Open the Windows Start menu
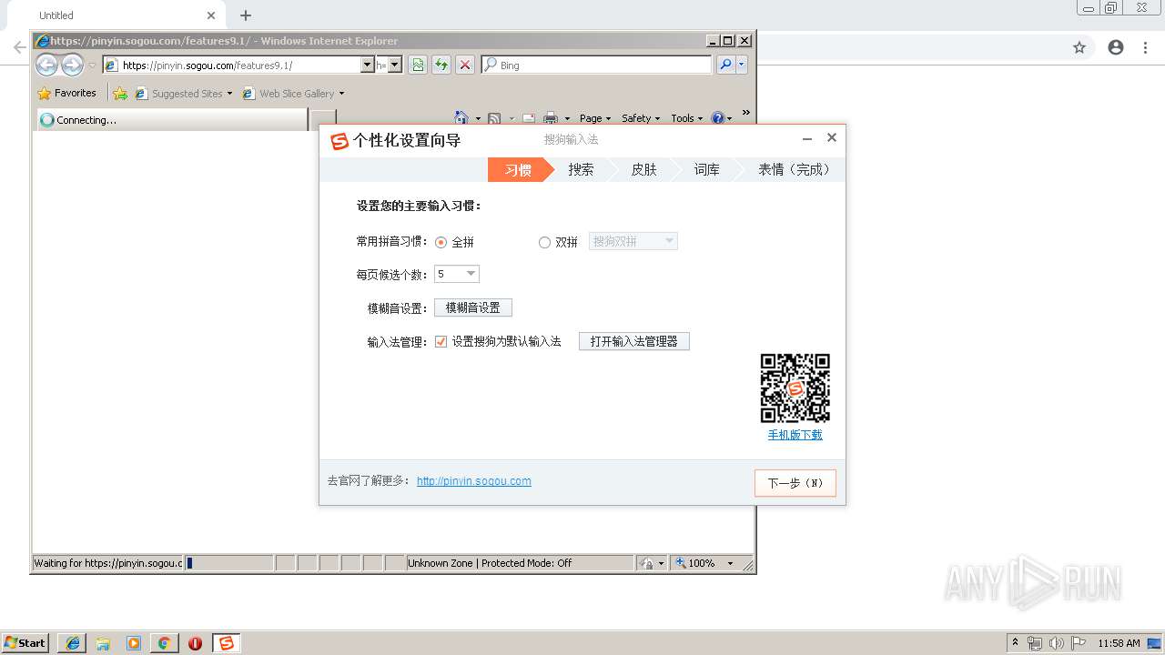This screenshot has height=655, width=1165. tap(25, 643)
